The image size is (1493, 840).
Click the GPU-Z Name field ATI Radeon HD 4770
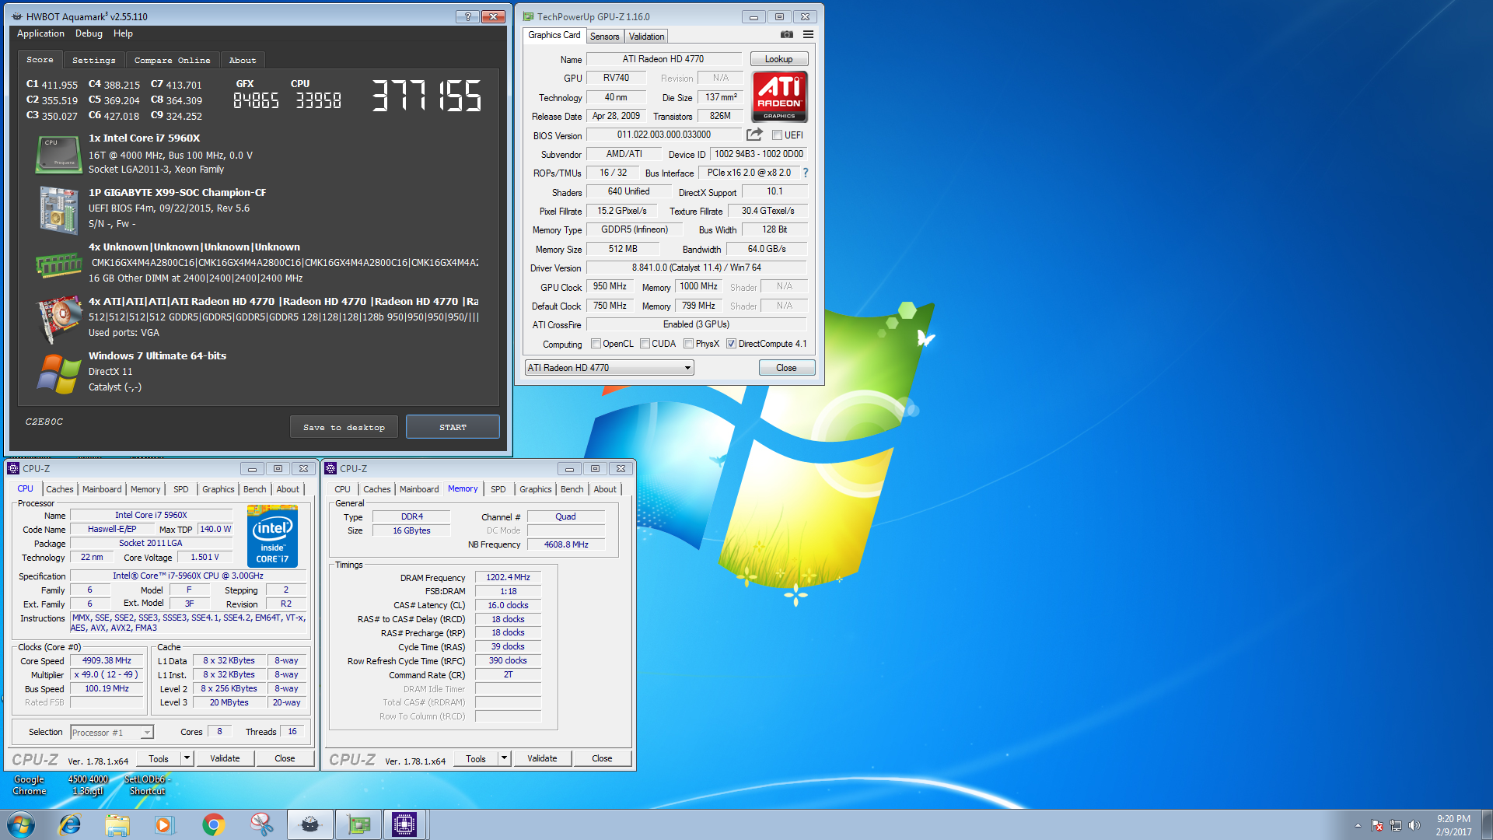[663, 59]
